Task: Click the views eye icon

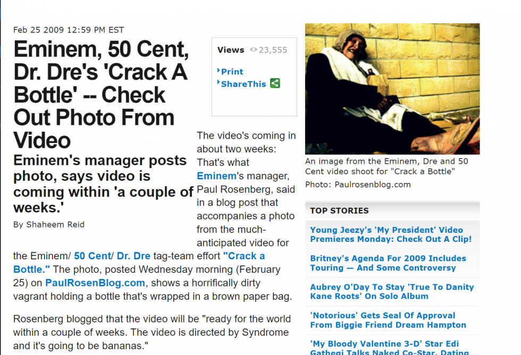Action: (254, 50)
